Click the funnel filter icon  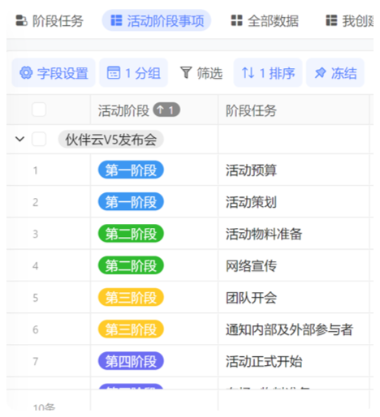click(x=186, y=72)
